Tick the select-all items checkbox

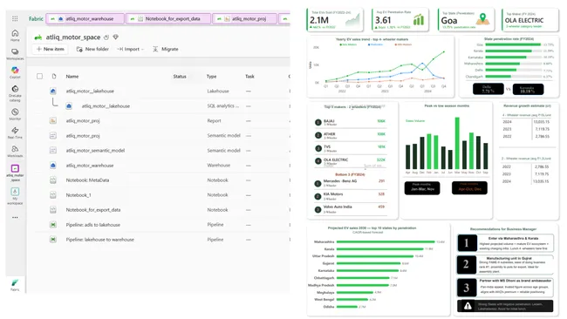point(39,76)
